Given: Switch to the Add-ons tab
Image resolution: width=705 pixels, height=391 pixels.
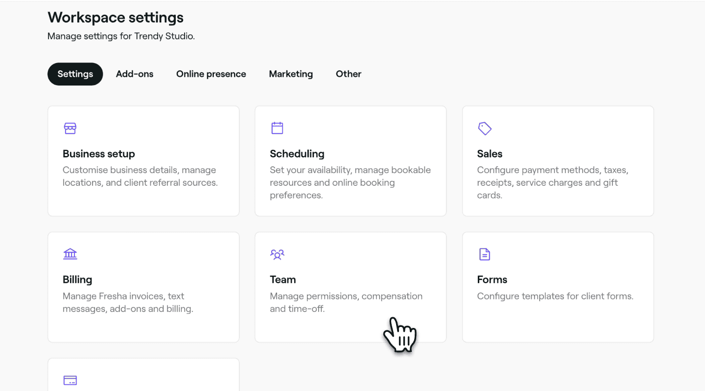Looking at the screenshot, I should (135, 74).
